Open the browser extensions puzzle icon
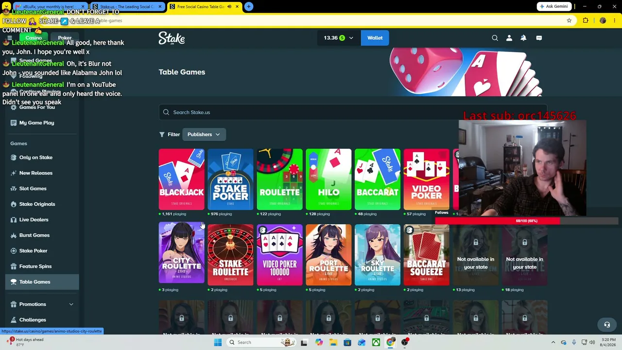Image resolution: width=622 pixels, height=350 pixels. click(586, 20)
